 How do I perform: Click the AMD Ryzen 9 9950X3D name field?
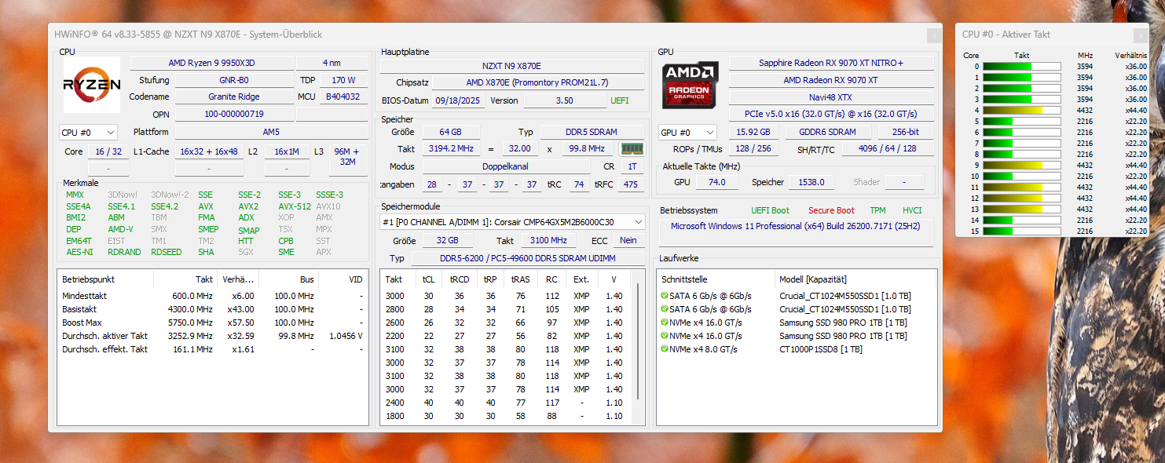(211, 63)
